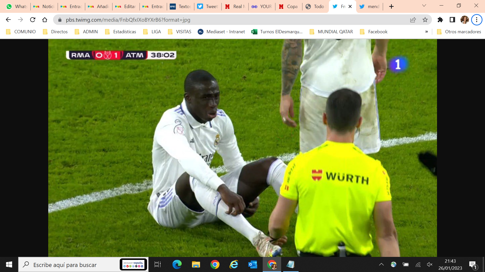Open the Chrome three-dot menu
485x272 pixels.
click(477, 20)
